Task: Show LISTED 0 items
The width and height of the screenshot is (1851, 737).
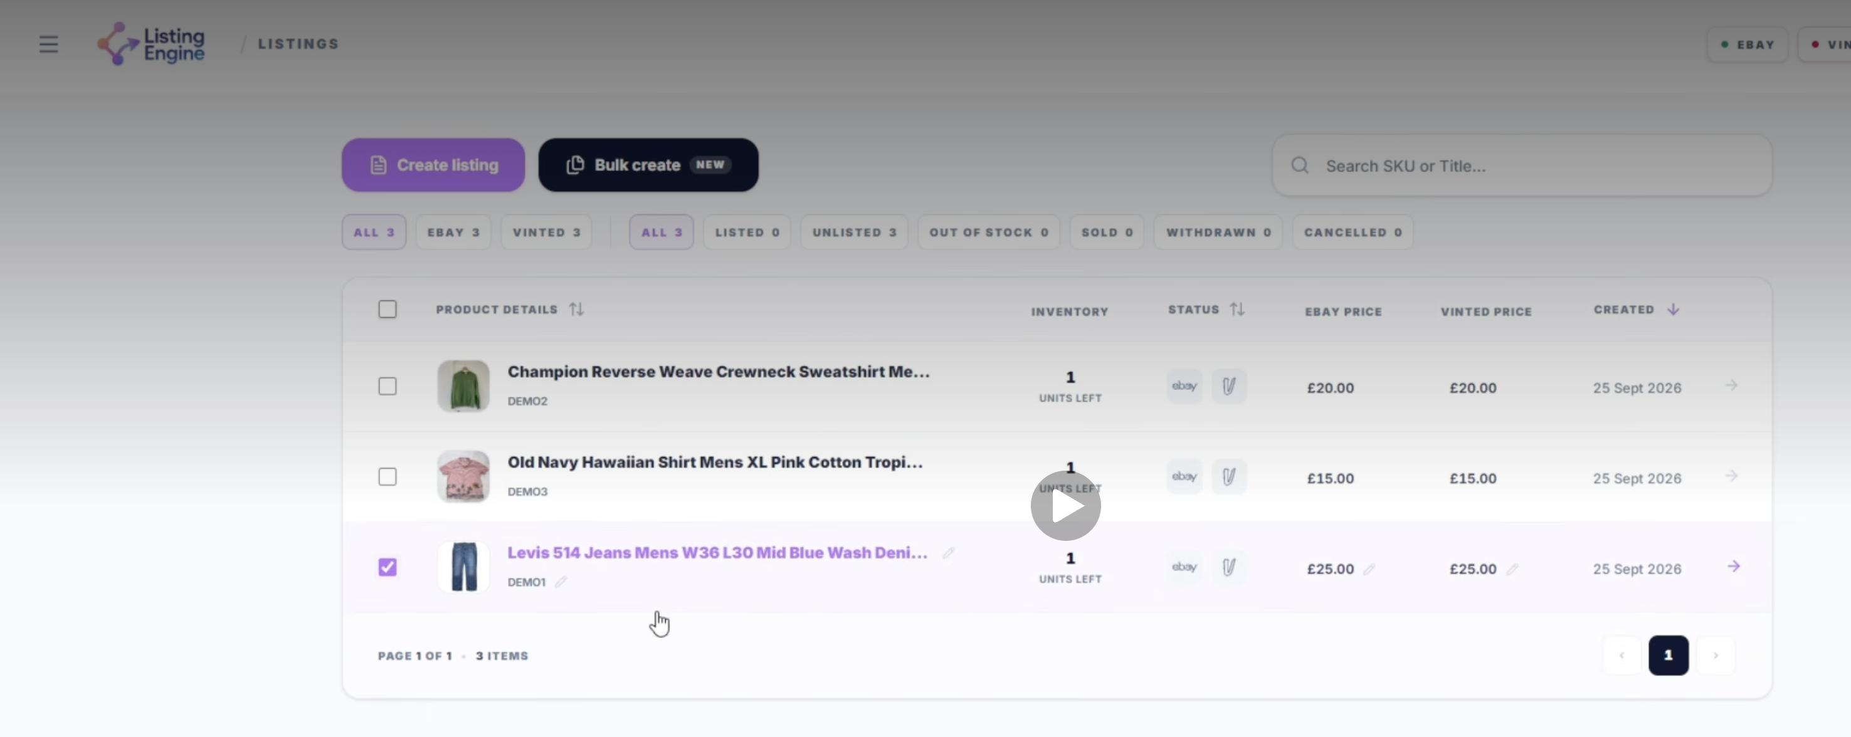Action: coord(747,232)
